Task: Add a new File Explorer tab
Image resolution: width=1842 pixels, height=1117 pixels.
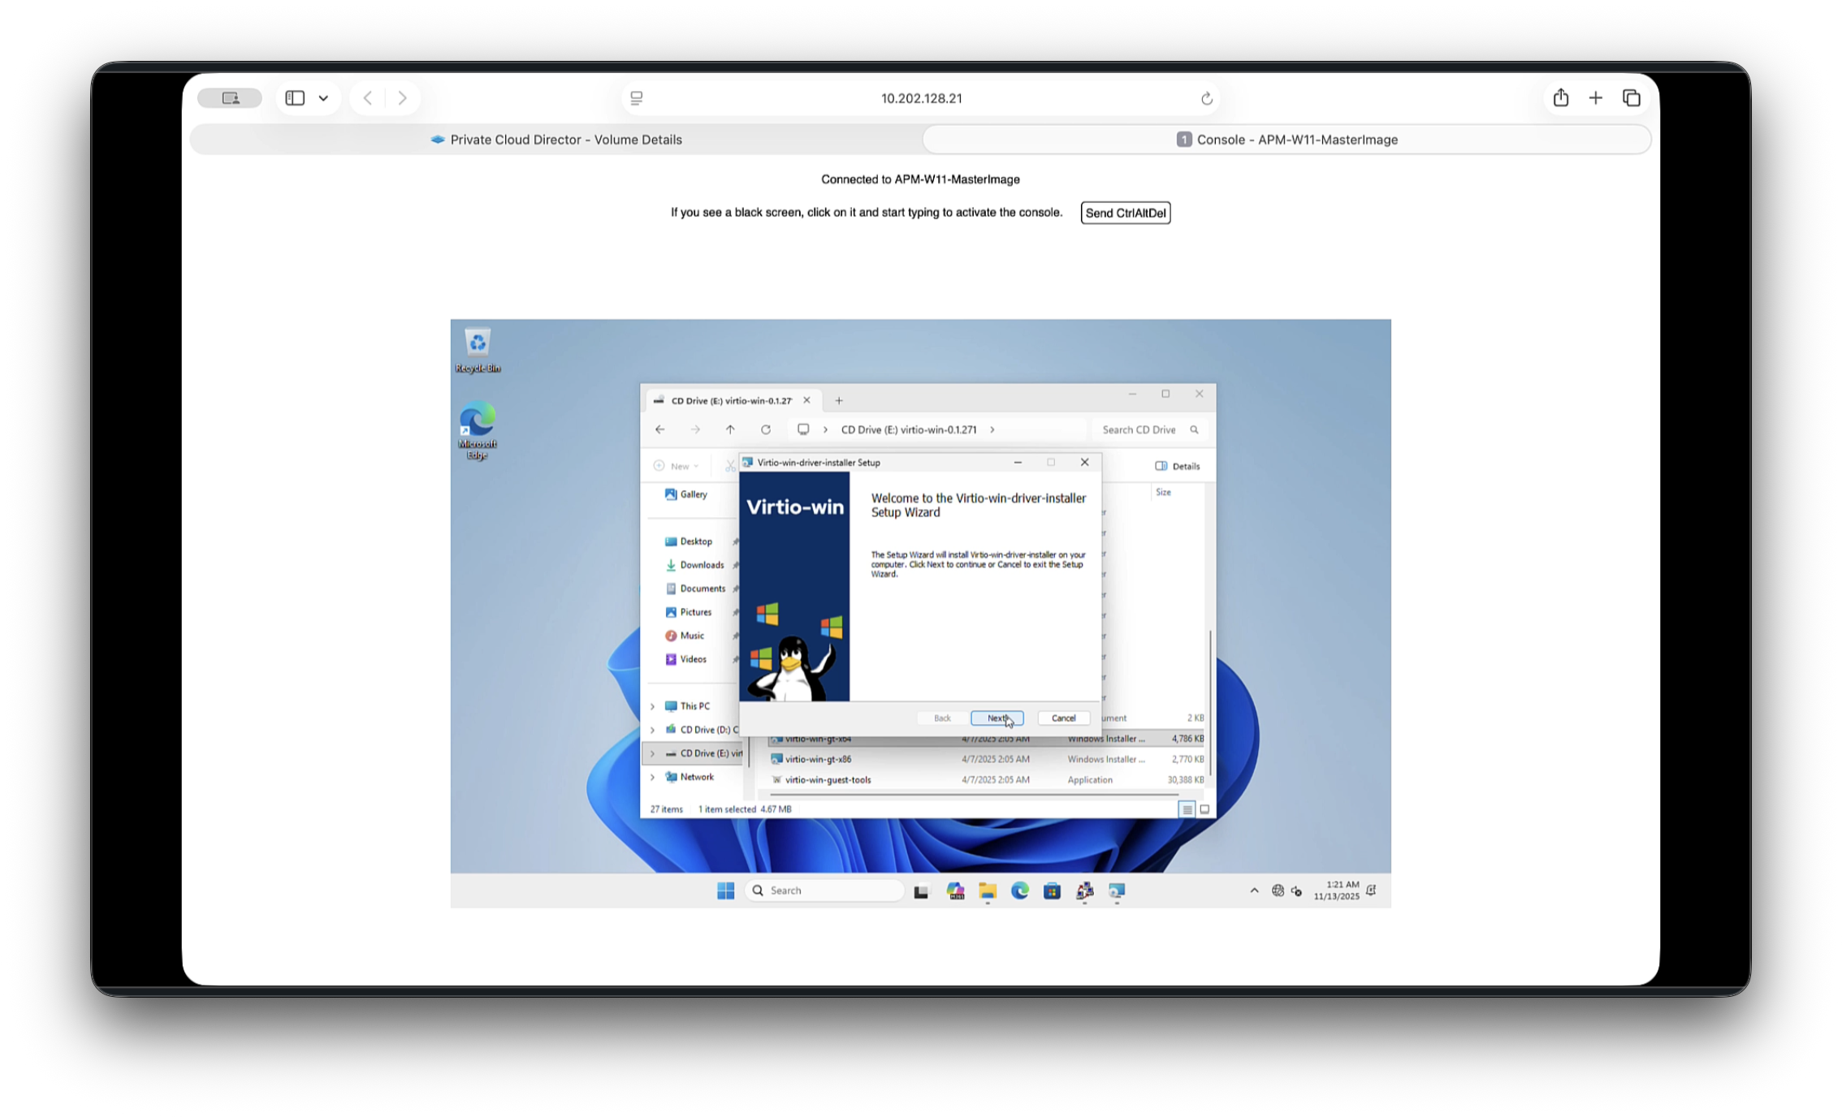Action: point(839,400)
